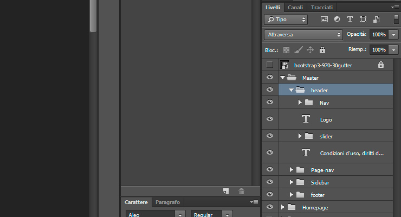Click the Page-nav folder icon
Image resolution: width=401 pixels, height=217 pixels.
(300, 169)
